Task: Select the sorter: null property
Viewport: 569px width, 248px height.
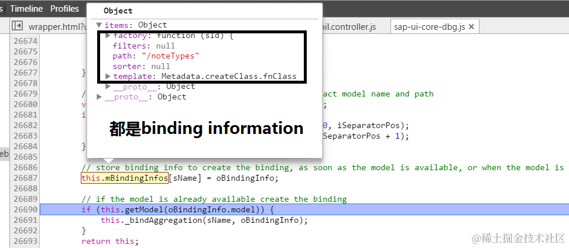Action: pyautogui.click(x=141, y=66)
